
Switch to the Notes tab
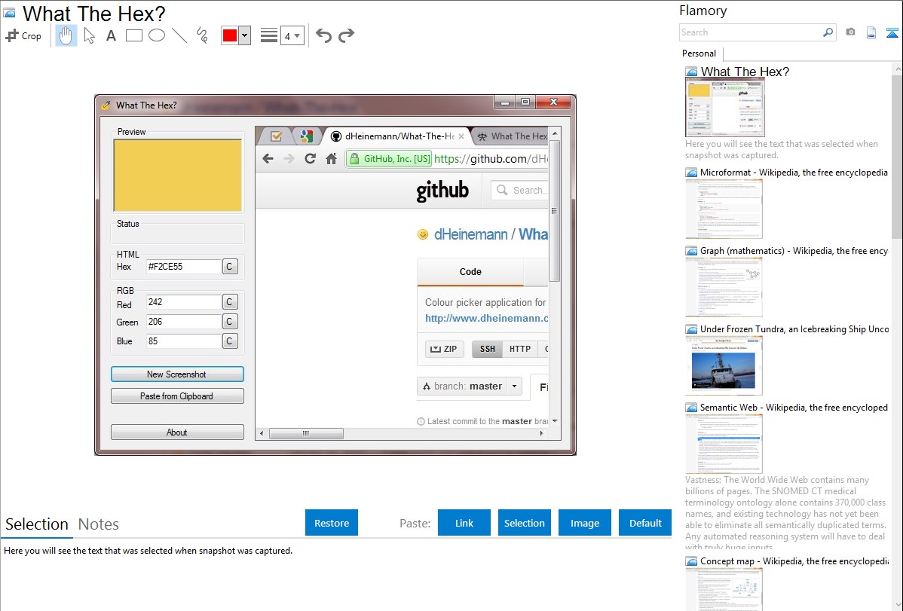(x=99, y=524)
